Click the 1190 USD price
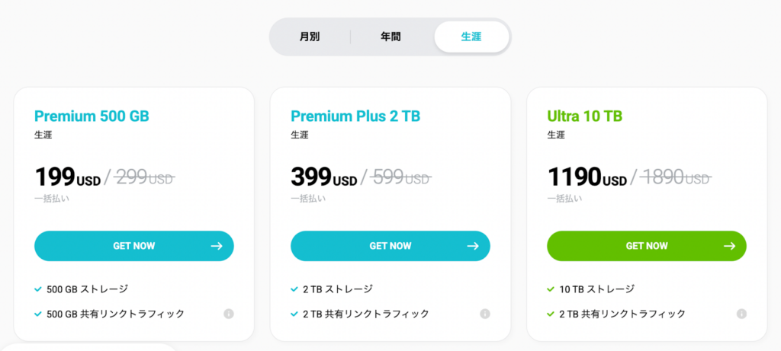The image size is (781, 351). [587, 178]
